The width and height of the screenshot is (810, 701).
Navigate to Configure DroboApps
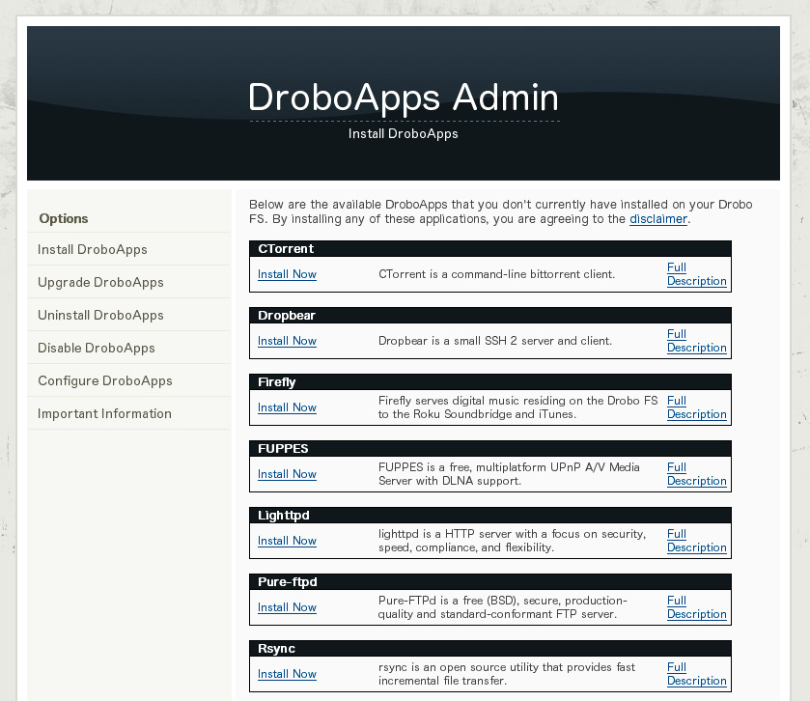105,380
